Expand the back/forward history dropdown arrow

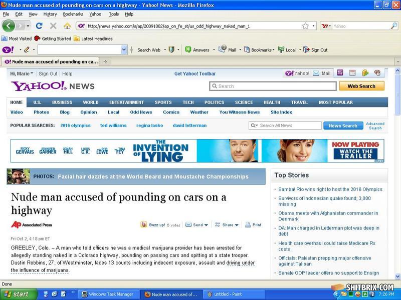[x=28, y=26]
